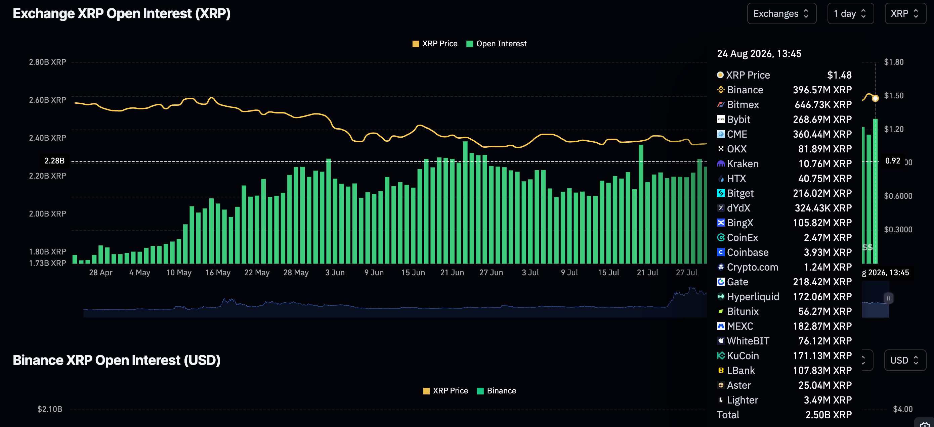Click the range navigator handle with pause bars

(x=888, y=298)
